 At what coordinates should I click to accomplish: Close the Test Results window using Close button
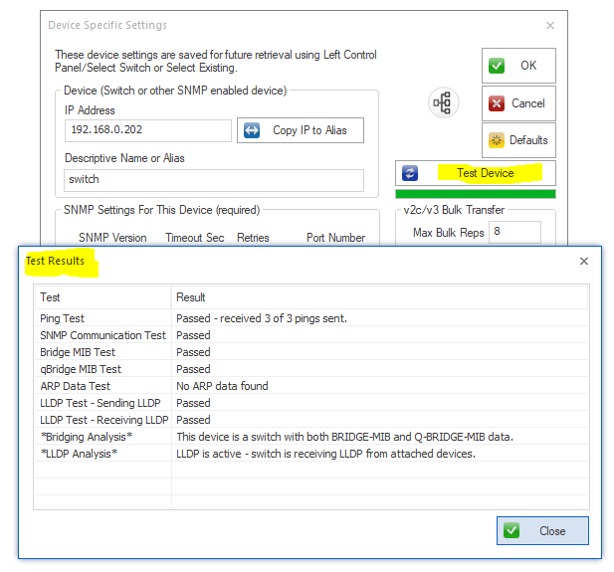(542, 530)
